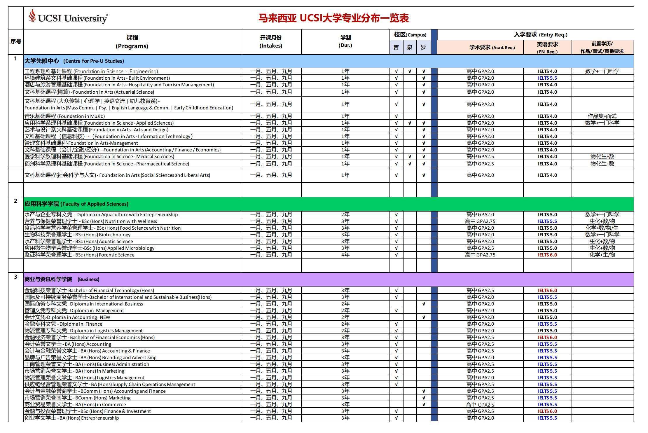Select the 学制 (Dur.) column header
Image resolution: width=648 pixels, height=433 pixels.
coord(345,42)
